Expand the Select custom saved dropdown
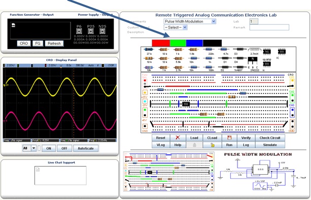 pos(176,27)
